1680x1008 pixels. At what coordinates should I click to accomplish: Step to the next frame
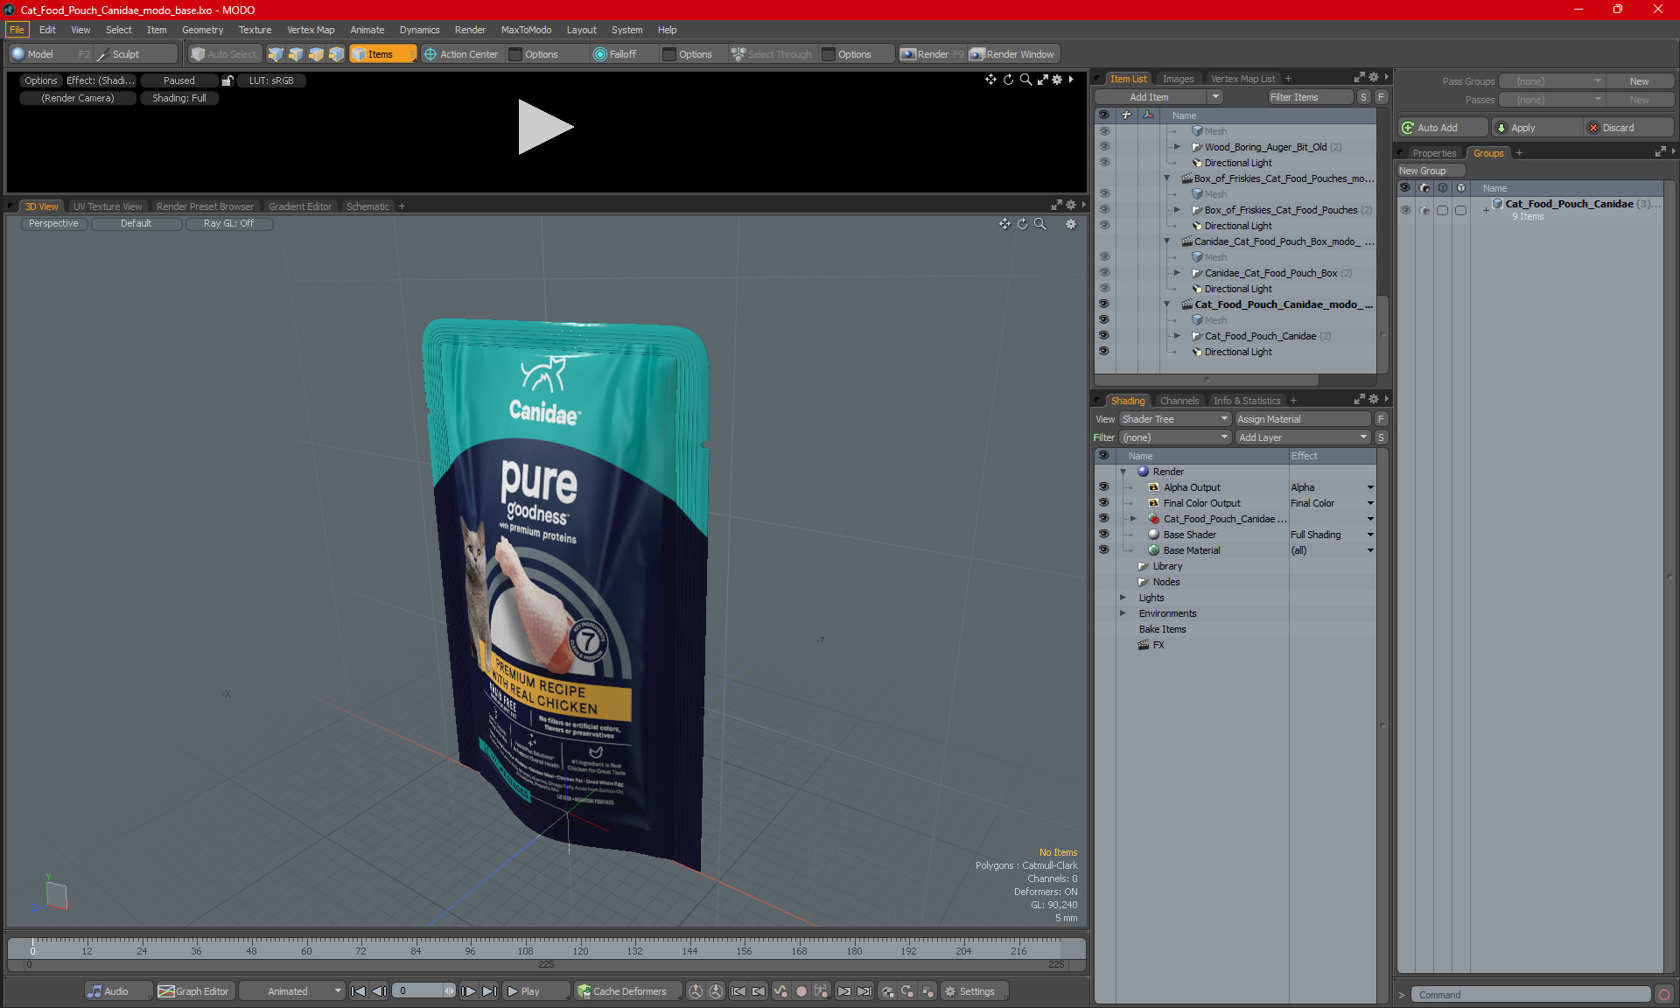tap(468, 991)
